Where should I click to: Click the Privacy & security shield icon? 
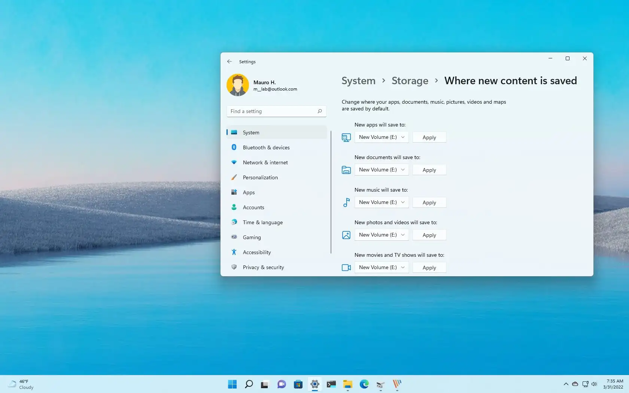pyautogui.click(x=234, y=267)
